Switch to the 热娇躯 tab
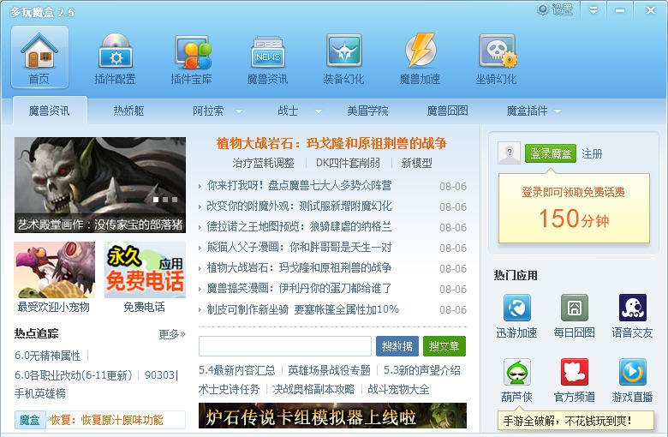The height and width of the screenshot is (437, 668). 128,111
